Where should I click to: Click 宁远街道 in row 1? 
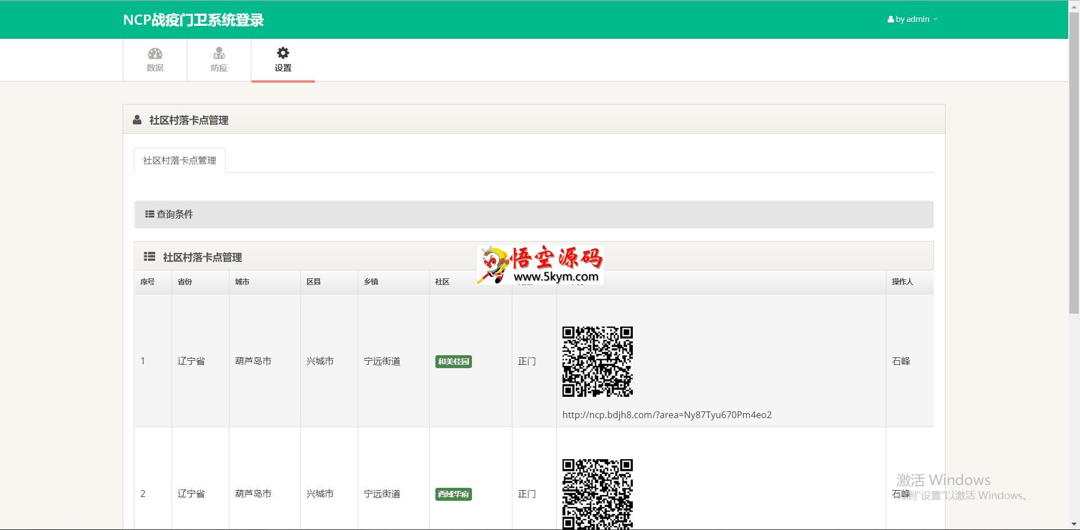tap(382, 361)
